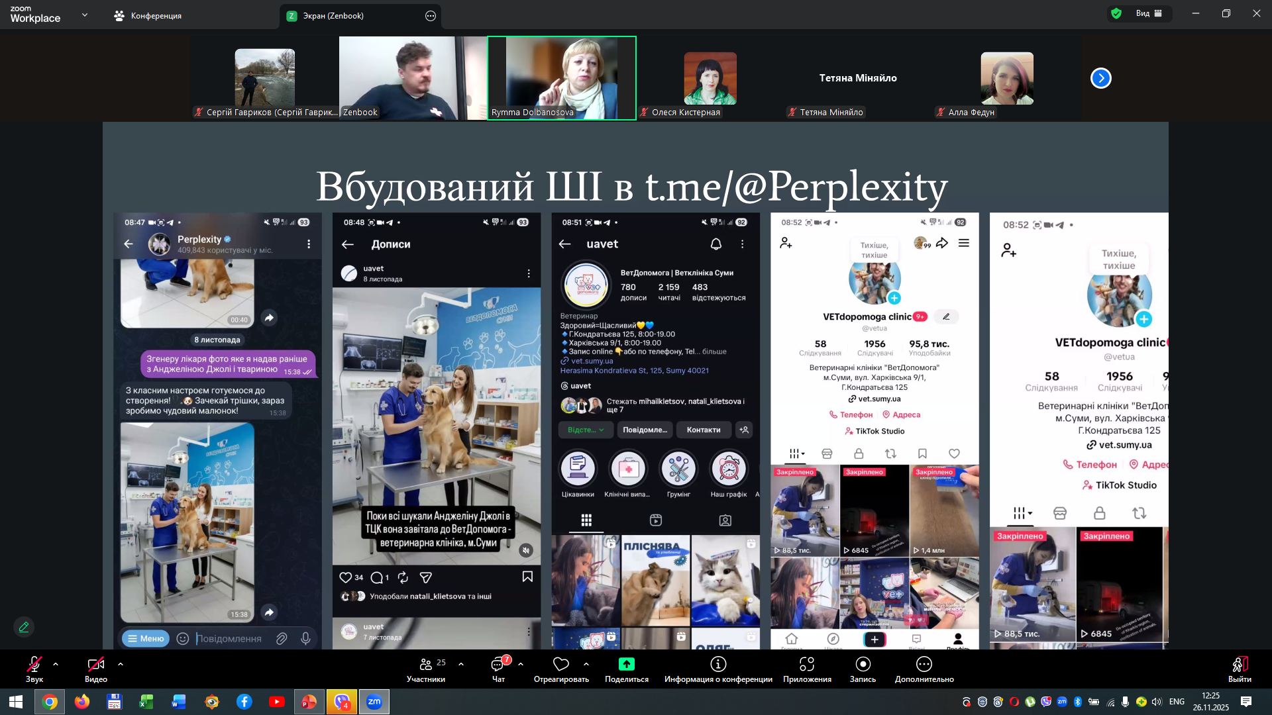
Task: Show next participants with blue arrow
Action: (1100, 78)
